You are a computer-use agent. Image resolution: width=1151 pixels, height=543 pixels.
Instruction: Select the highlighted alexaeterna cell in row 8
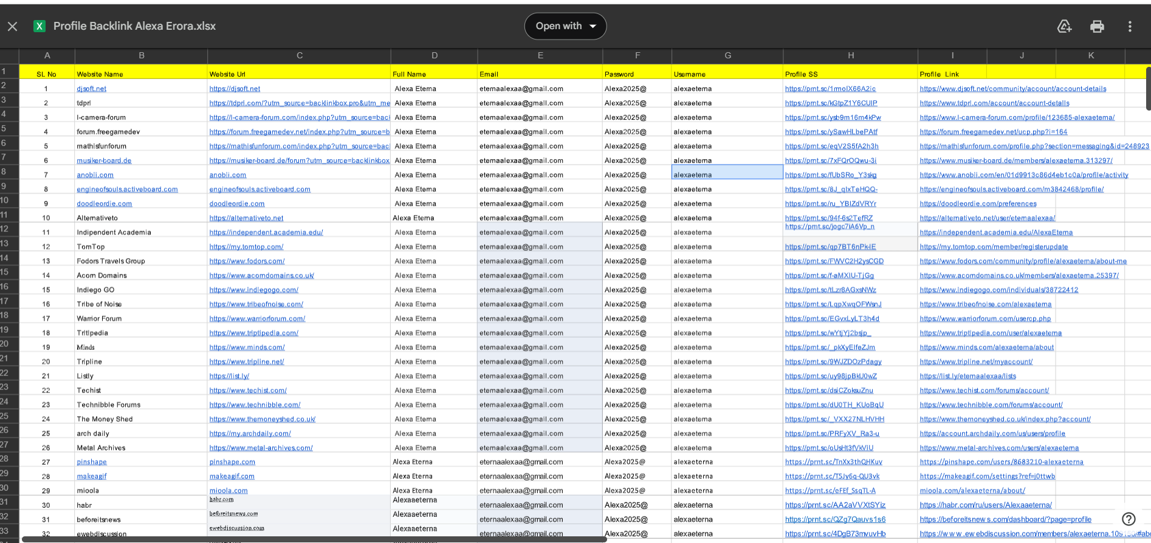[x=727, y=175]
